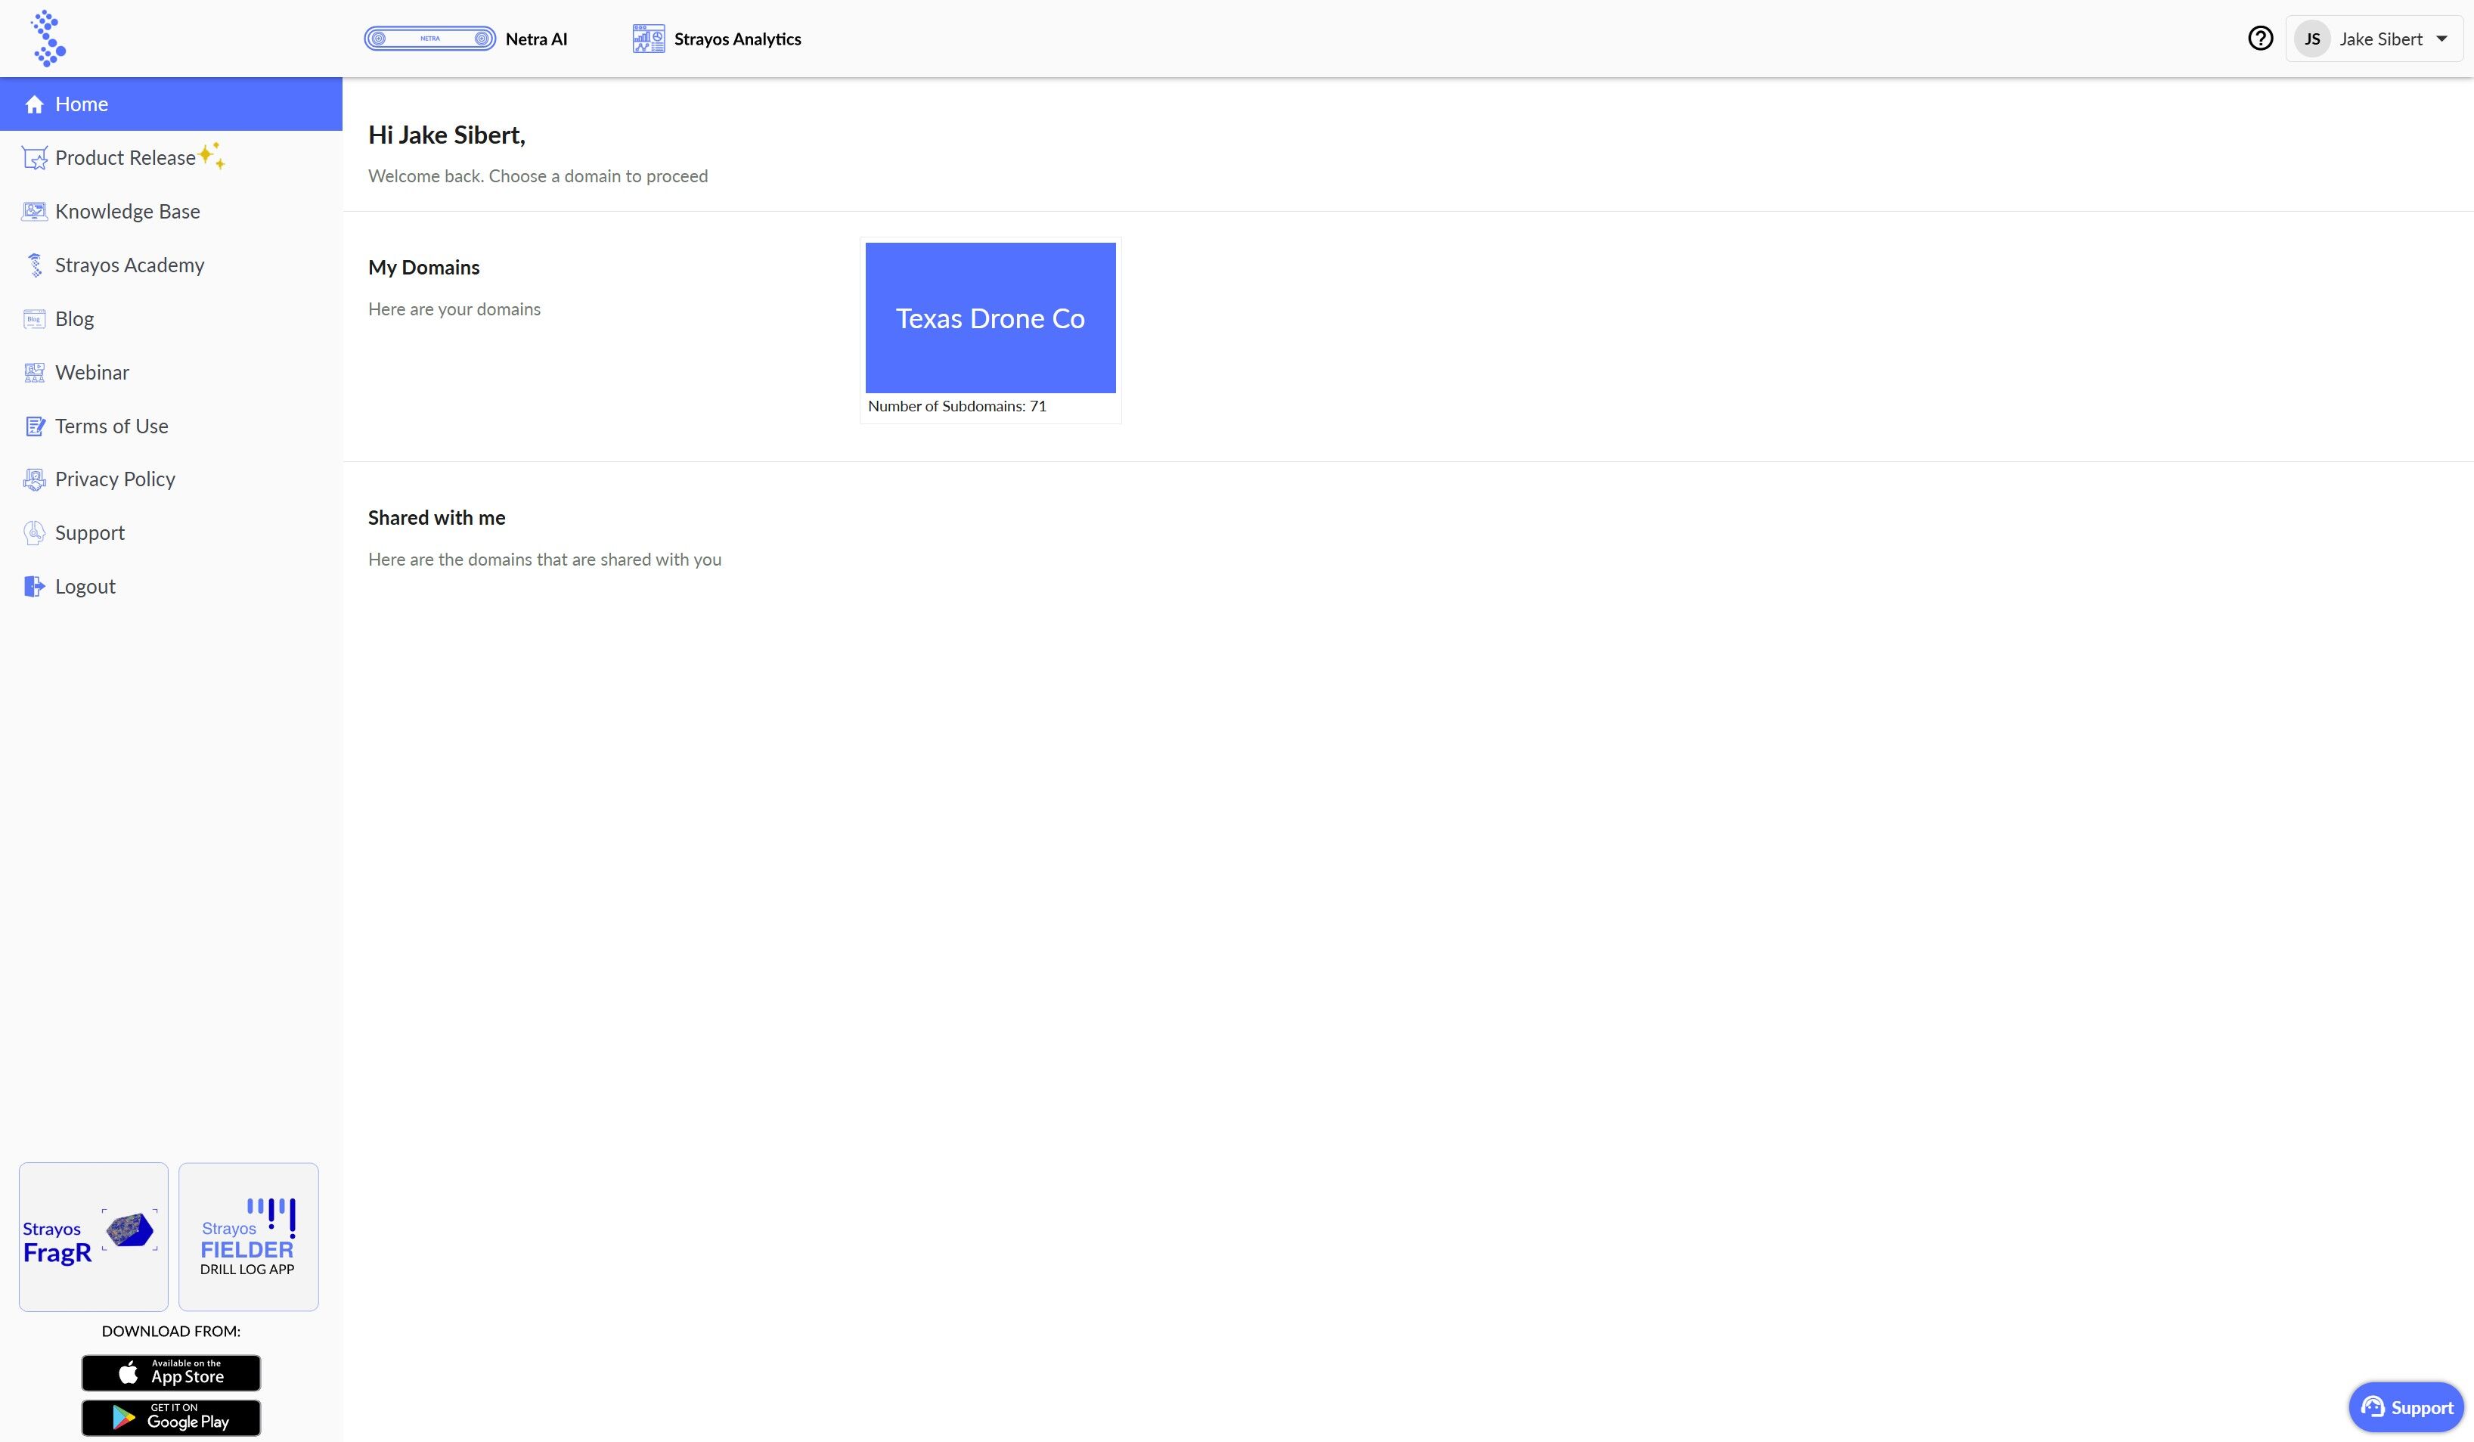The image size is (2474, 1442).
Task: Click 'Here are your domains' text
Action: pos(454,309)
